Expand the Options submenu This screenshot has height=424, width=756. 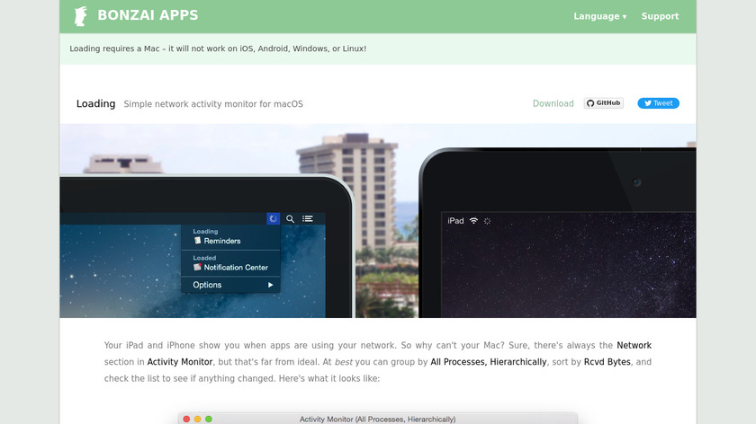tap(230, 285)
